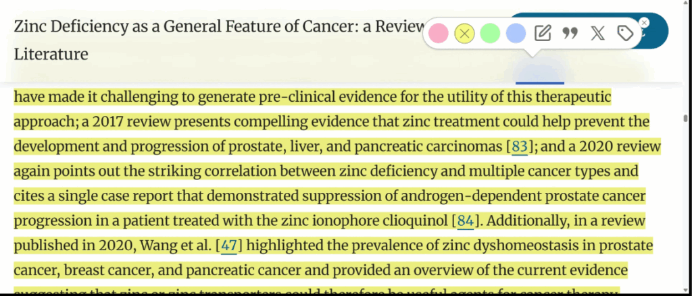Image resolution: width=692 pixels, height=296 pixels.
Task: Dismiss the dark blue banner button
Action: pos(644,22)
